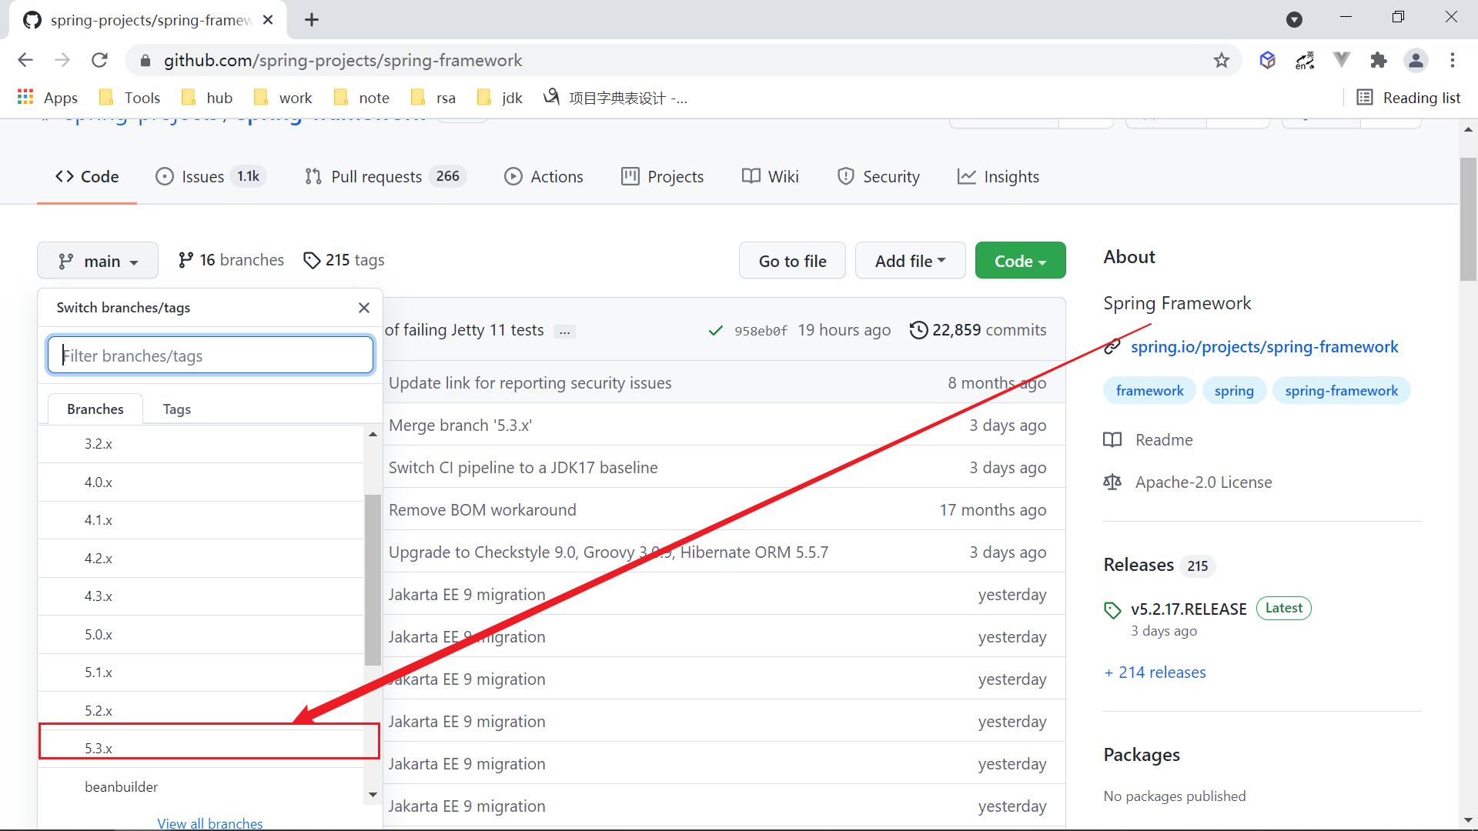Reload the page with refresh icon
1478x831 pixels.
coord(99,60)
